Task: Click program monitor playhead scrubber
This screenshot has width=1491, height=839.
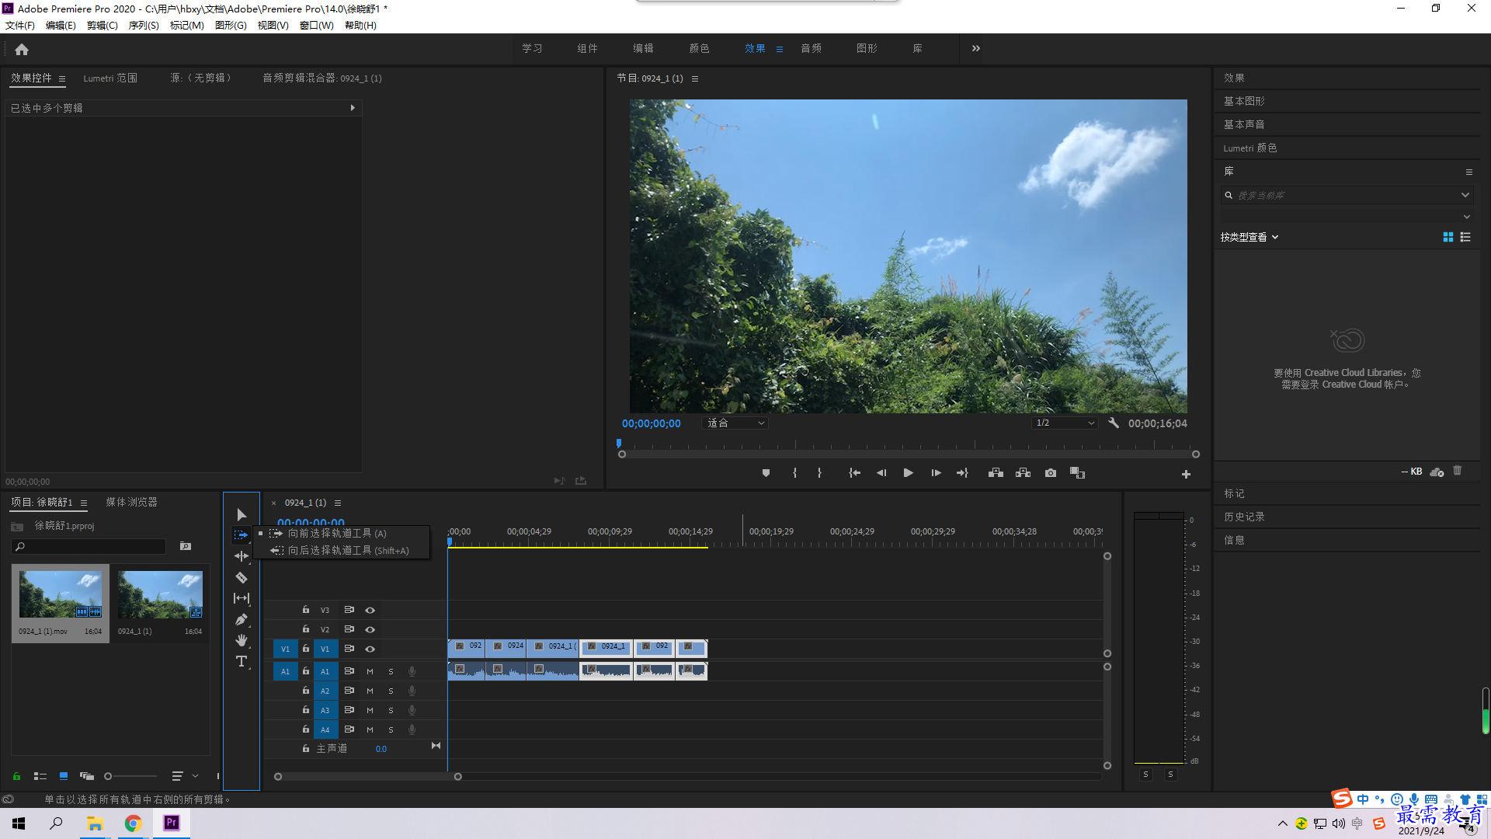Action: pos(619,444)
